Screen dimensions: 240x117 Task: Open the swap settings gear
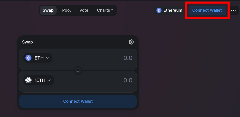[131, 42]
